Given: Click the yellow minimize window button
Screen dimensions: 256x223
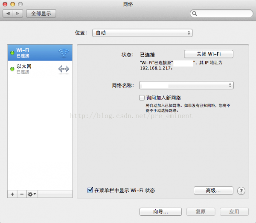Looking at the screenshot, I should click(x=12, y=4).
